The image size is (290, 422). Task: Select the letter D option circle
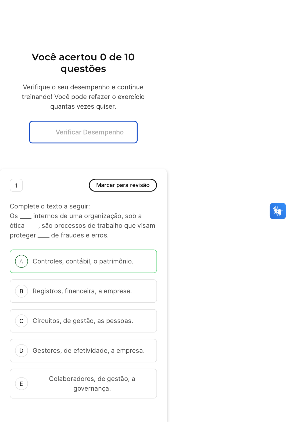(x=22, y=351)
